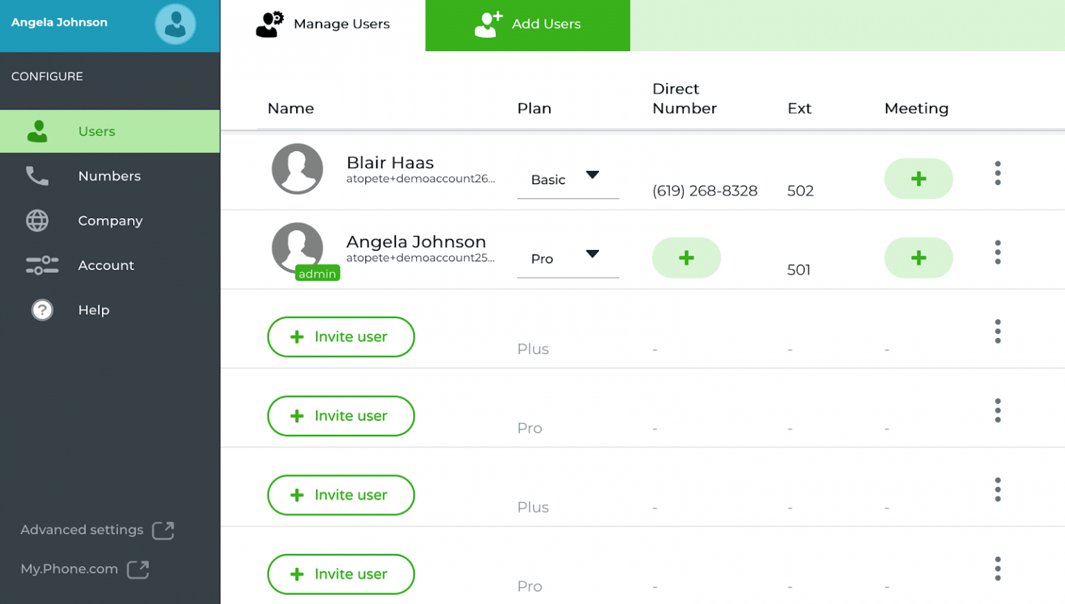Invite a user on the Plus plan row
This screenshot has width=1065, height=604.
pyautogui.click(x=340, y=337)
